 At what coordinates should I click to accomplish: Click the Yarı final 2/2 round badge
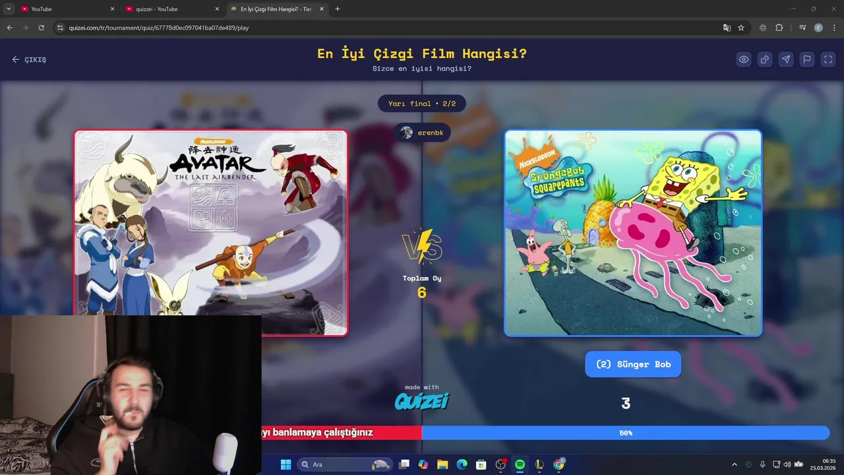tap(422, 104)
